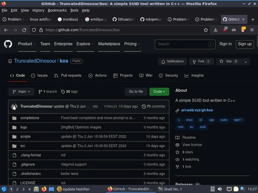Screen dimensions: 258x193
Task: Click the display tray icon in taskbar
Action: click(x=229, y=189)
